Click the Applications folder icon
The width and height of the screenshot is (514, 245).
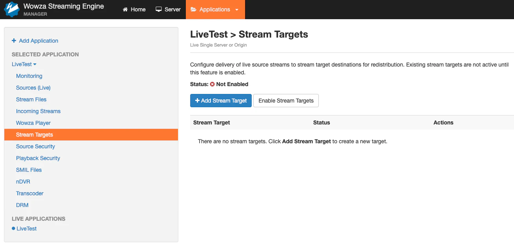(x=193, y=9)
